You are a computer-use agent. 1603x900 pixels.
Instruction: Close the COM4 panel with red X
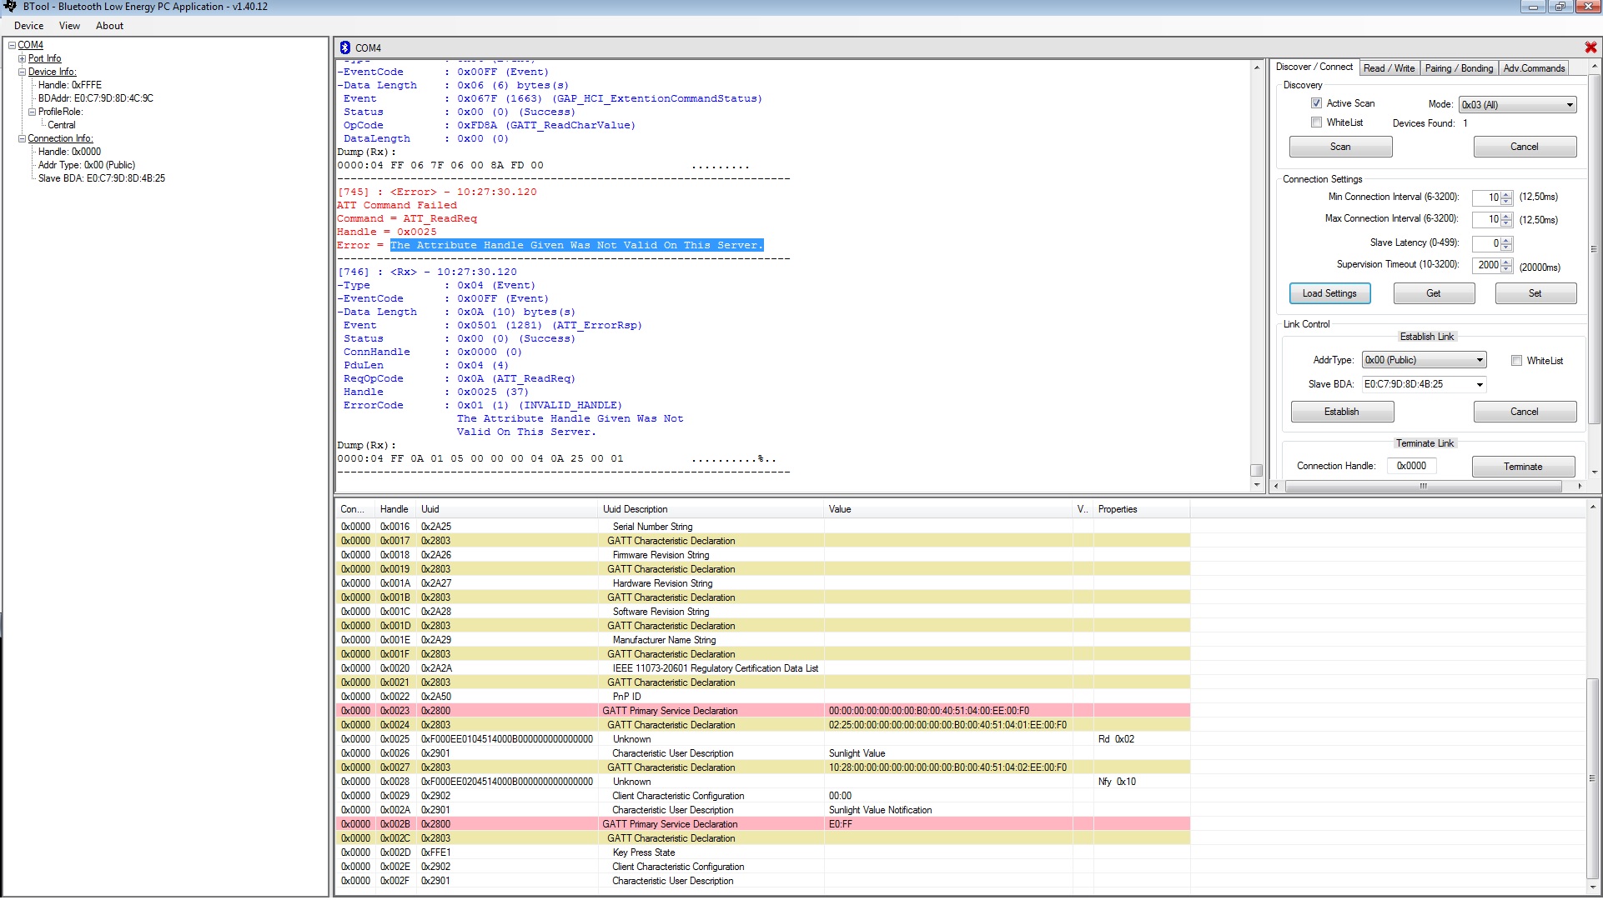pos(1590,47)
